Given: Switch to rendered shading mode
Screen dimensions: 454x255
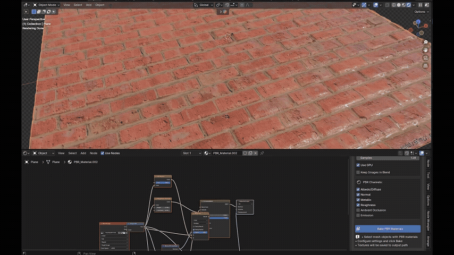Looking at the screenshot, I should pyautogui.click(x=408, y=5).
